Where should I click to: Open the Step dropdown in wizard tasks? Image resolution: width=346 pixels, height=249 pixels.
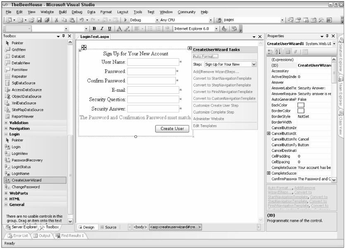[x=254, y=64]
